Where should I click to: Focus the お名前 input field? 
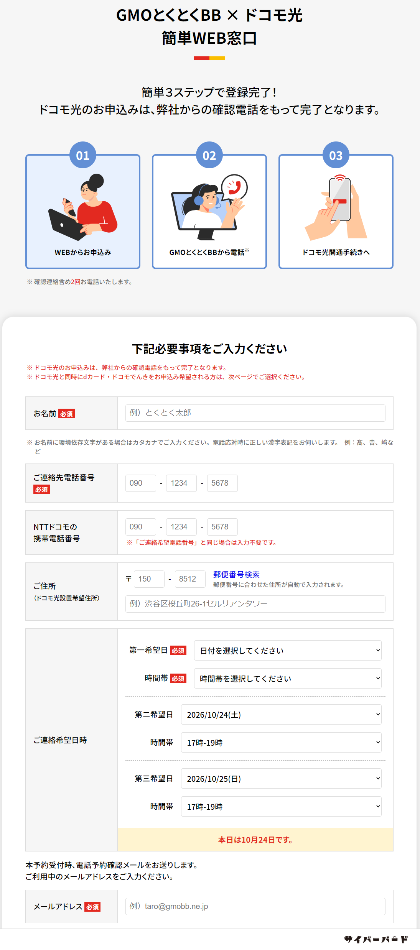255,413
